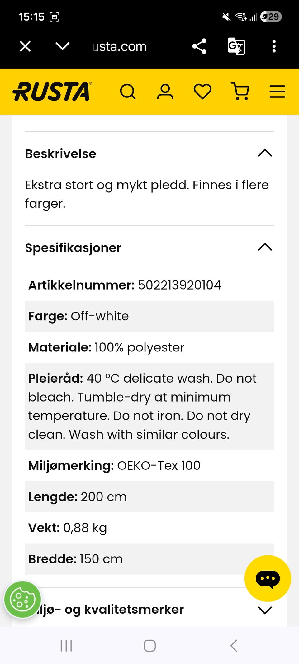
Task: Open the favorites heart icon
Action: point(202,92)
